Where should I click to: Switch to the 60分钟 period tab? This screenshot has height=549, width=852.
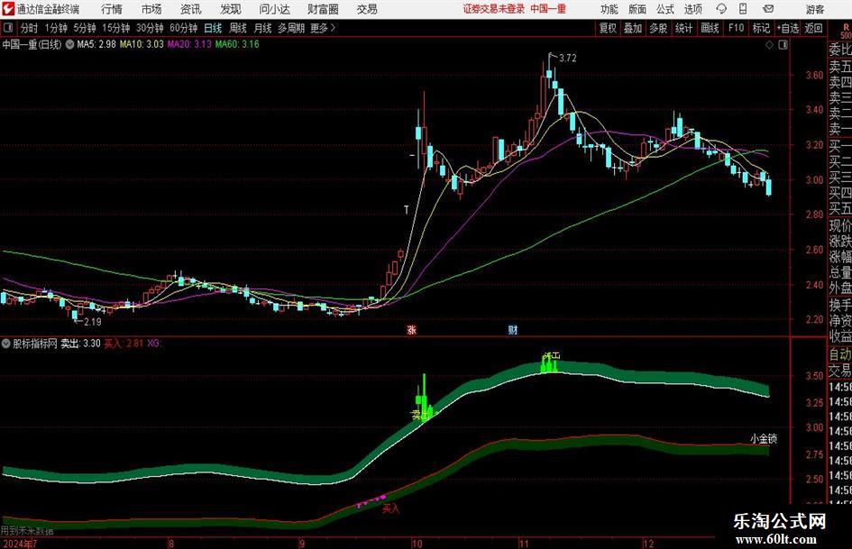coord(184,28)
